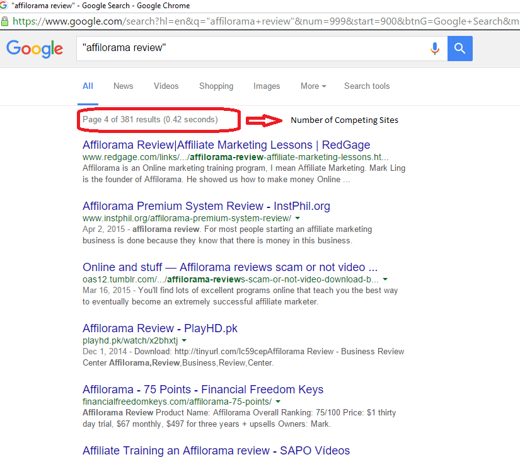
Task: Open Affilorama 75 Points Financial Freedom Keys
Action: tap(203, 390)
